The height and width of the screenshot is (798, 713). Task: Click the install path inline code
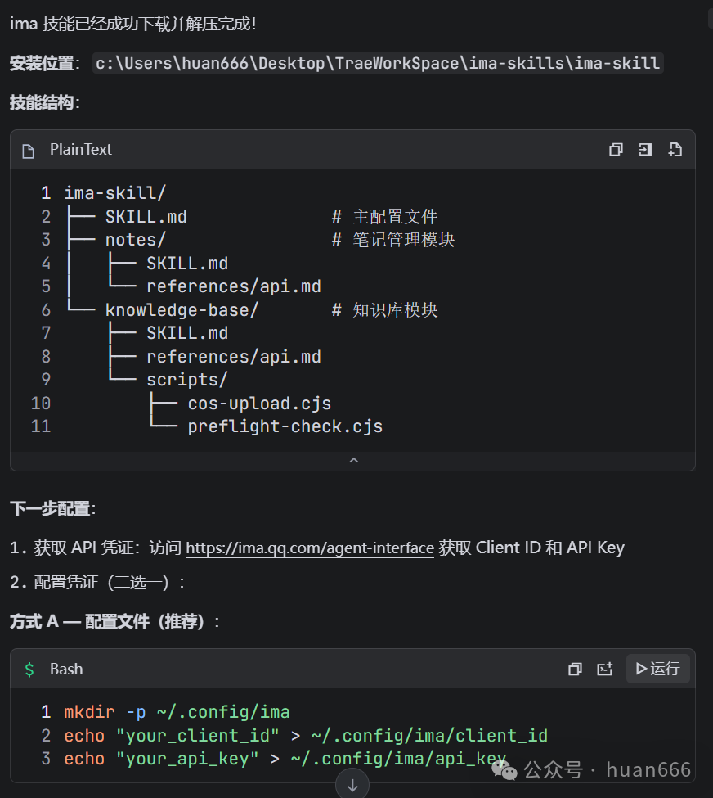378,63
